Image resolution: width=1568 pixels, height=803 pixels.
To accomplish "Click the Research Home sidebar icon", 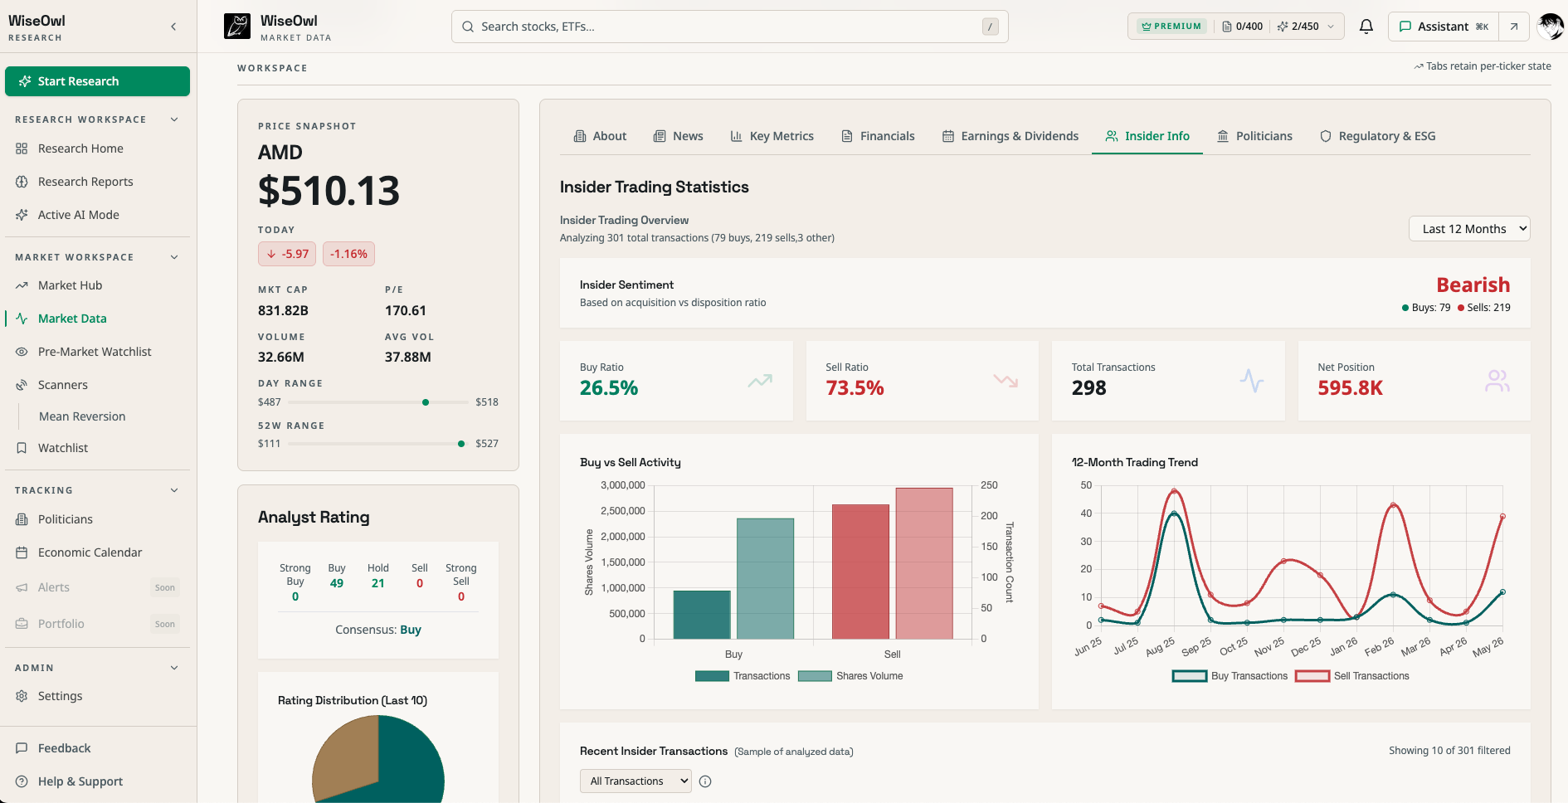I will pyautogui.click(x=22, y=148).
